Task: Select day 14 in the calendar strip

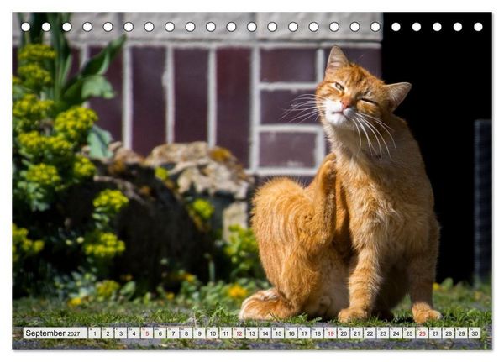Action: tap(265, 333)
